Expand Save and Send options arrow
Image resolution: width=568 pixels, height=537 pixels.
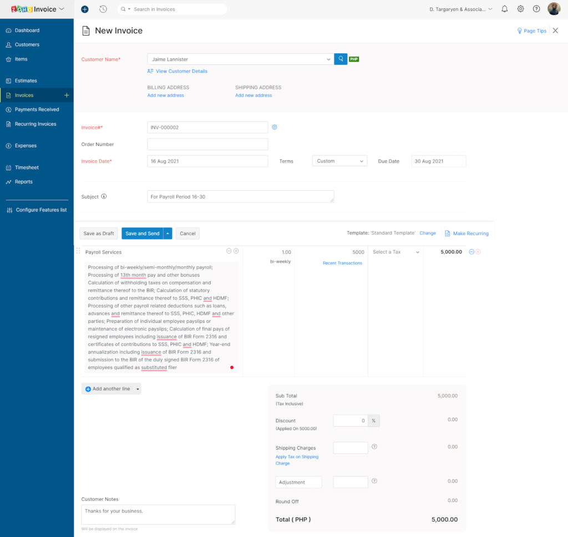click(168, 234)
